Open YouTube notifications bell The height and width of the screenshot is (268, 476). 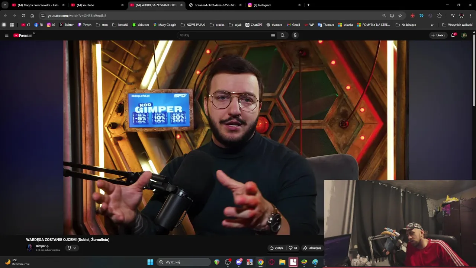tap(453, 35)
